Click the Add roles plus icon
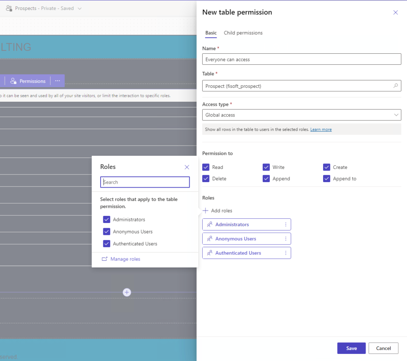The width and height of the screenshot is (407, 361). (x=206, y=210)
